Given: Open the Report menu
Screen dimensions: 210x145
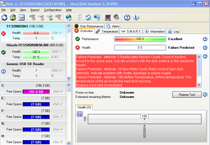Looking at the screenshot, I should pyautogui.click(x=35, y=10).
